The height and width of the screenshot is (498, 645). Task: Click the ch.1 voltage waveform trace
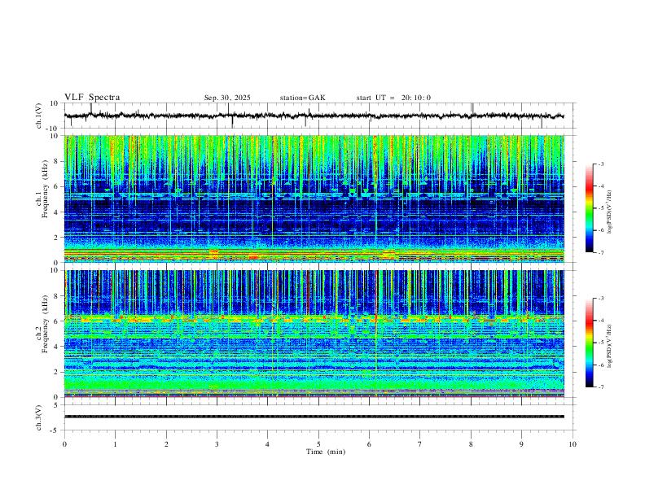point(314,116)
